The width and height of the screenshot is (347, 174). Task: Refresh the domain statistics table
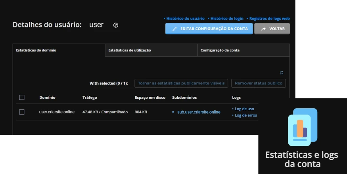pos(282,73)
